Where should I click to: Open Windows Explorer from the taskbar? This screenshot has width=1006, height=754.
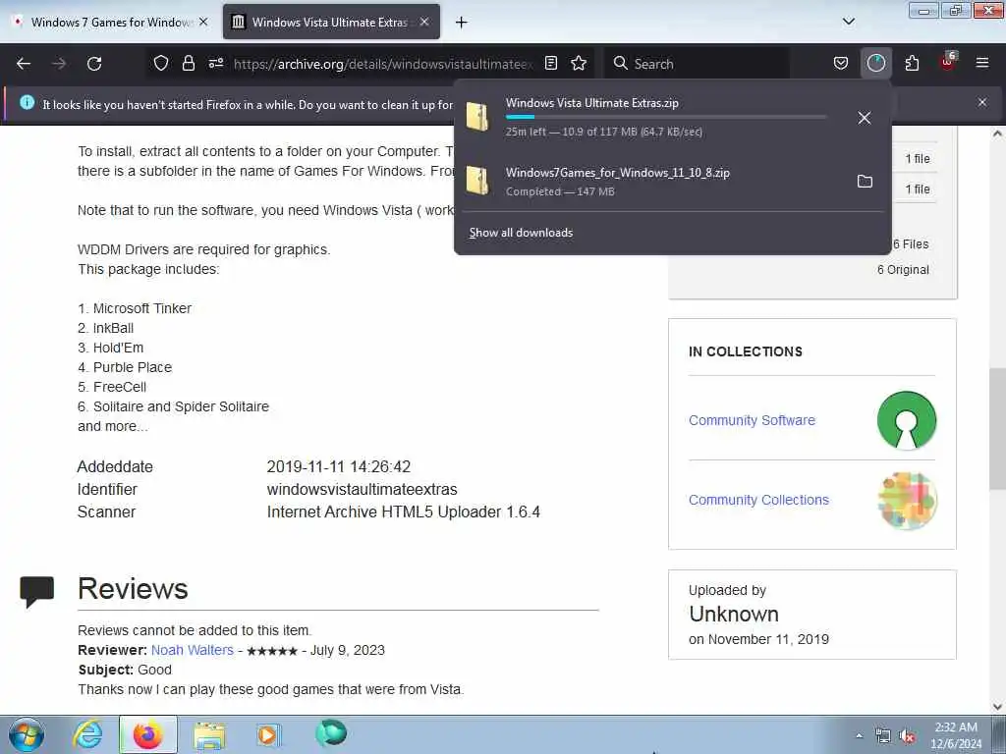click(209, 735)
